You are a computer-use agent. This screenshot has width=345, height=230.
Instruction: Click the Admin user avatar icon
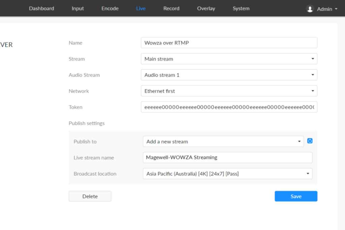(x=310, y=9)
